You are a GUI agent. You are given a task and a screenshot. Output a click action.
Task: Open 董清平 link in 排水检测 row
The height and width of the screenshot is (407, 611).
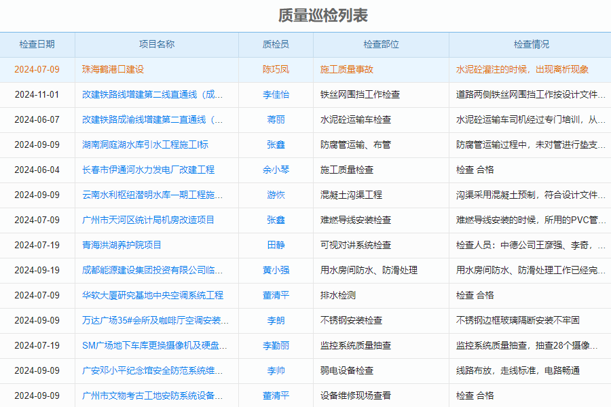click(276, 296)
